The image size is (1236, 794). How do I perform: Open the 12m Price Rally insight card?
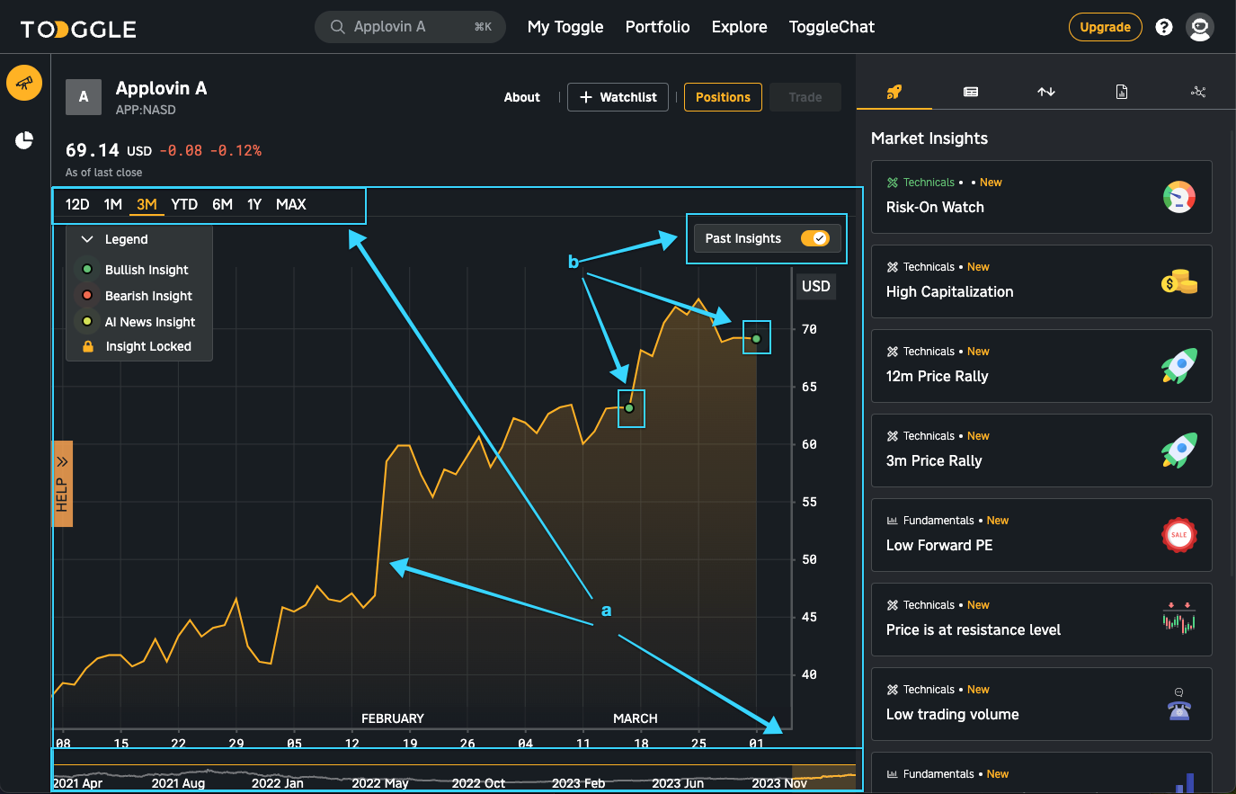(x=1042, y=366)
